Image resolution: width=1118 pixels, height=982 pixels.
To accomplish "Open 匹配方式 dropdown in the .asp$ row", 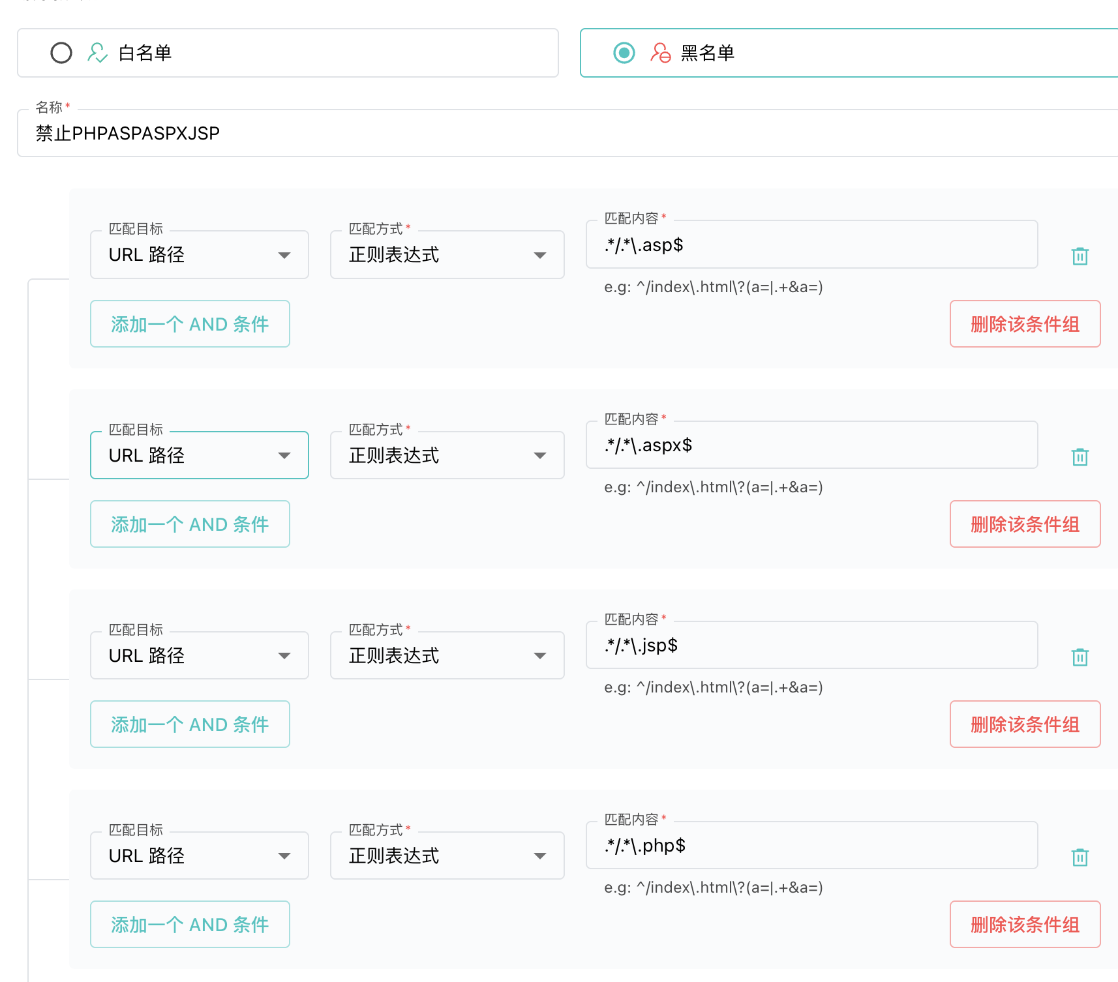I will pyautogui.click(x=447, y=255).
